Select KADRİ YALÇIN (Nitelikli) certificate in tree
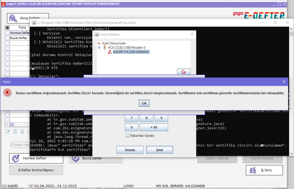Viewport: 294px width, 189px height. pos(131,52)
